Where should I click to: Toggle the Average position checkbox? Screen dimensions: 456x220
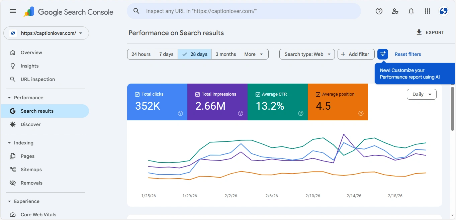318,94
